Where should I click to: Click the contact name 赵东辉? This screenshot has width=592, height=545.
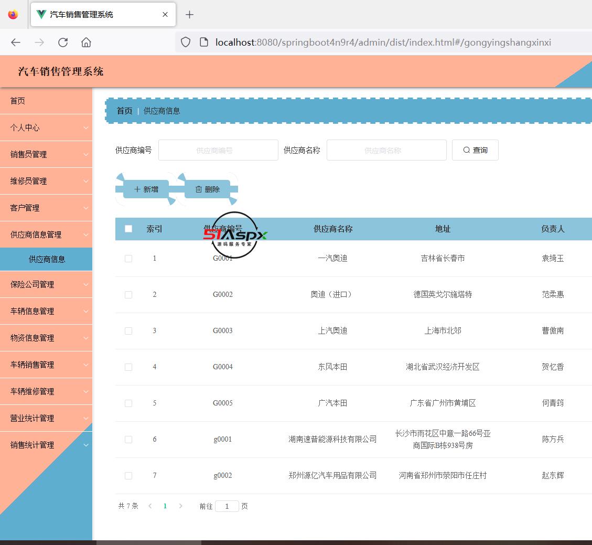(553, 476)
